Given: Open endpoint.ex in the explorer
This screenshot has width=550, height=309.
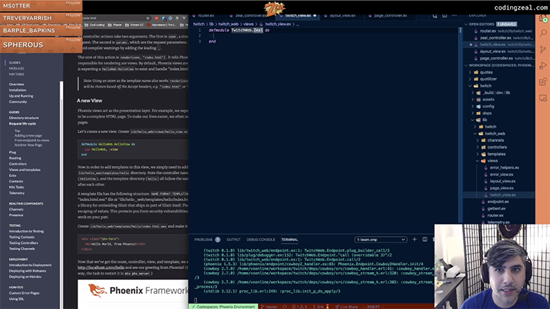Looking at the screenshot, I should [x=498, y=202].
